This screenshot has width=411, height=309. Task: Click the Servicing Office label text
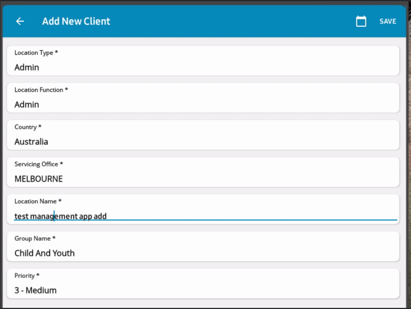point(38,164)
